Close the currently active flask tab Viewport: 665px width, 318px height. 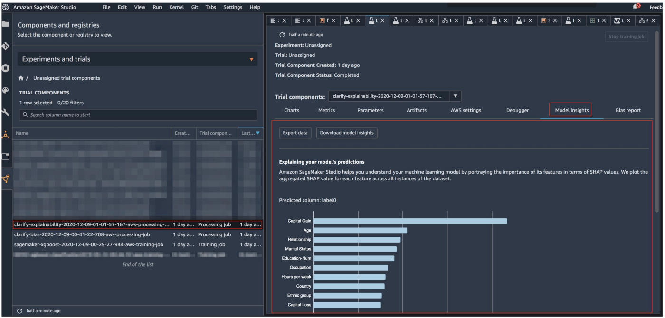point(383,21)
